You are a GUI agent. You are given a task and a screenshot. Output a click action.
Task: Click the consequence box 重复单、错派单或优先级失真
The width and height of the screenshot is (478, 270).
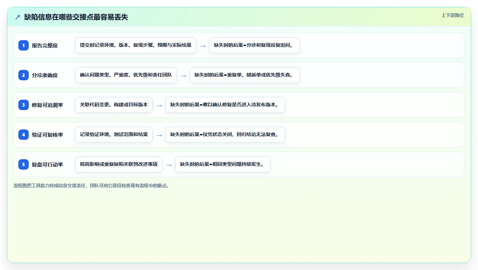245,75
